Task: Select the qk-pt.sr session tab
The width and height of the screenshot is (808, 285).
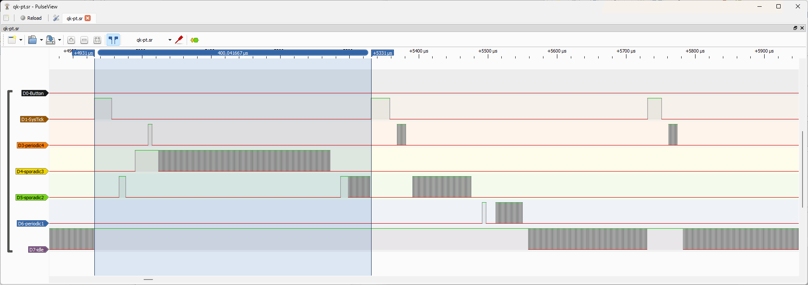Action: (x=74, y=18)
